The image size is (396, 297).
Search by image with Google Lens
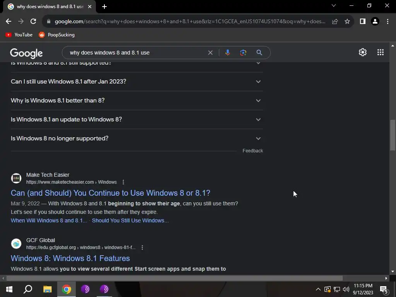tap(243, 53)
